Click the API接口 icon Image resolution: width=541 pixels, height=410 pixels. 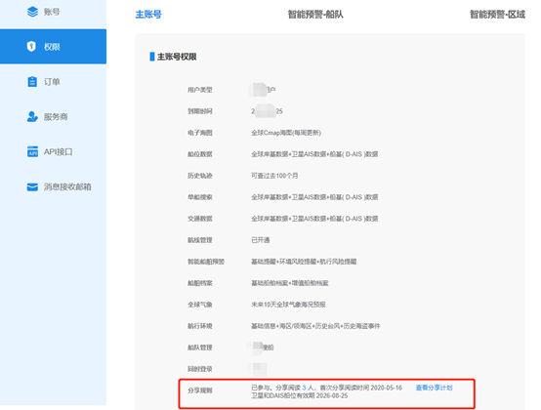(x=32, y=151)
